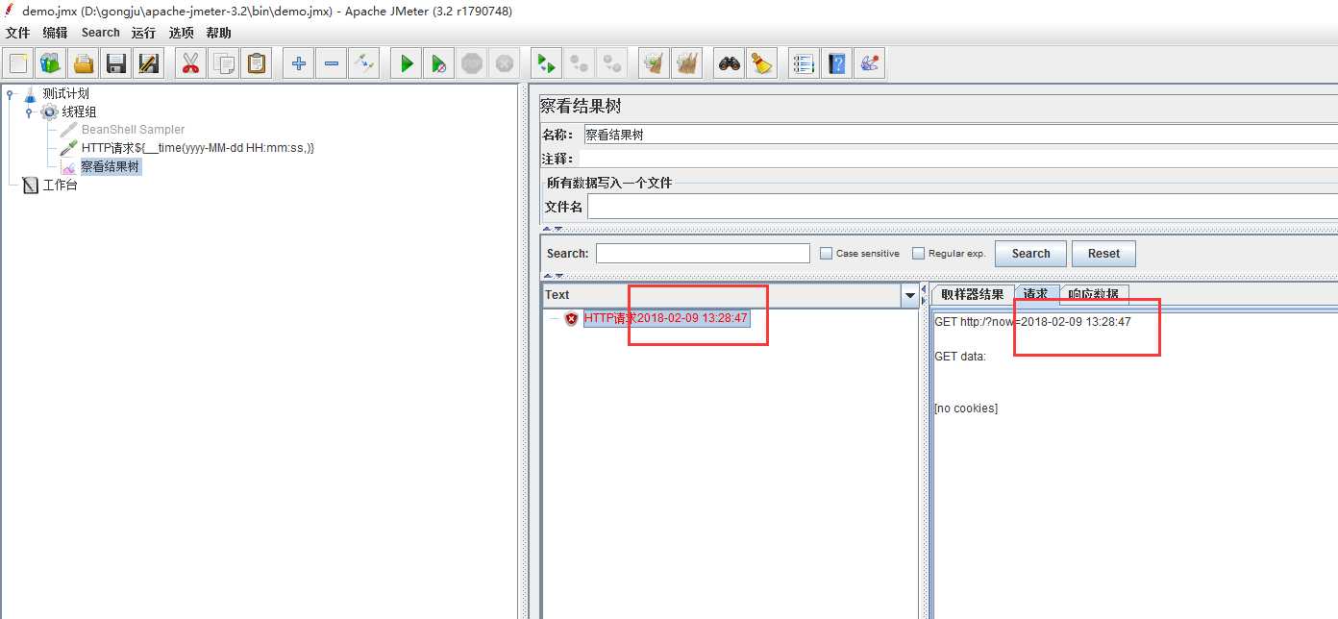This screenshot has width=1338, height=619.
Task: Click the Copy toolbar icon
Action: tap(224, 63)
